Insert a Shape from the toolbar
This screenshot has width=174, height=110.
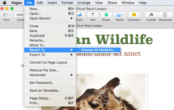click(x=106, y=15)
